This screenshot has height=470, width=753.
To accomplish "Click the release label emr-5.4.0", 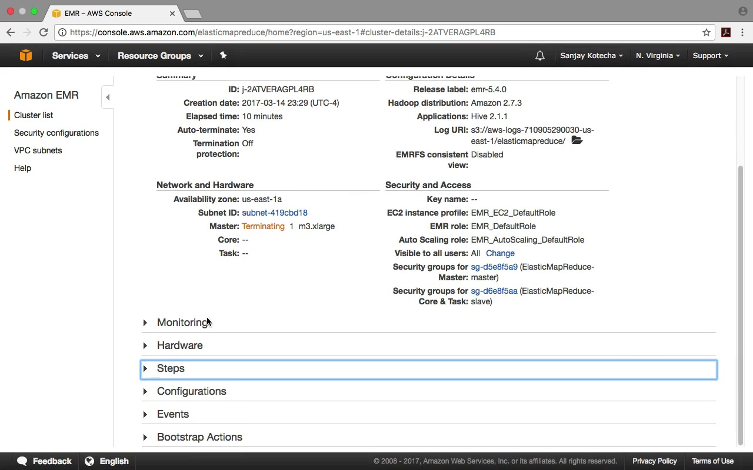I will [488, 89].
